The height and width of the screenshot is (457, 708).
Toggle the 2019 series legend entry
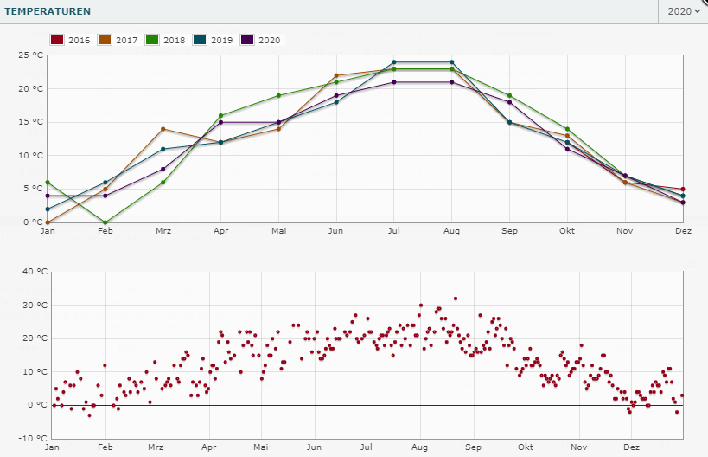pyautogui.click(x=213, y=41)
